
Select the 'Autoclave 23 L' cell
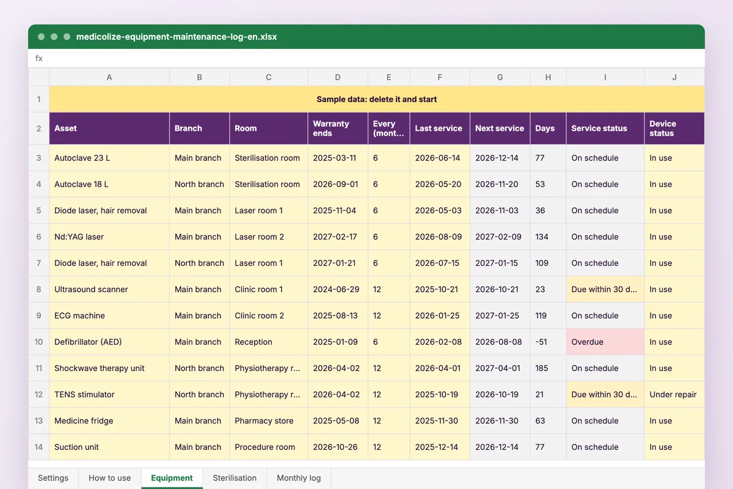(109, 158)
